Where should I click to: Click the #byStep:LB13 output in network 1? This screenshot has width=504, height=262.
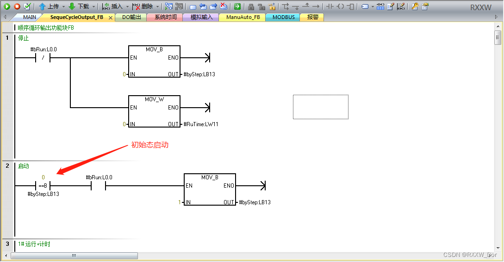(x=199, y=74)
